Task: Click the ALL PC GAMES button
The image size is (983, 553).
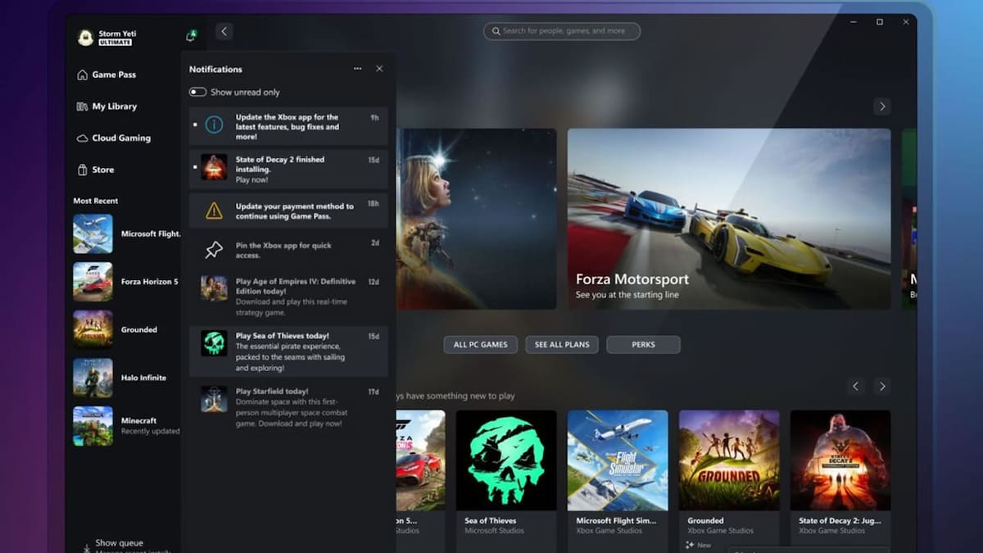Action: 481,344
